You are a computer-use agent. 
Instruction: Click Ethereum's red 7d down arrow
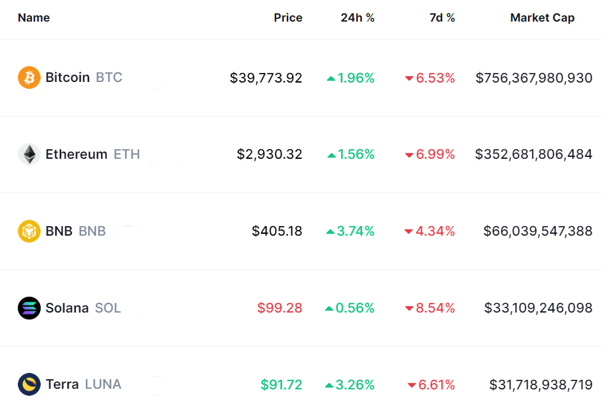point(409,155)
